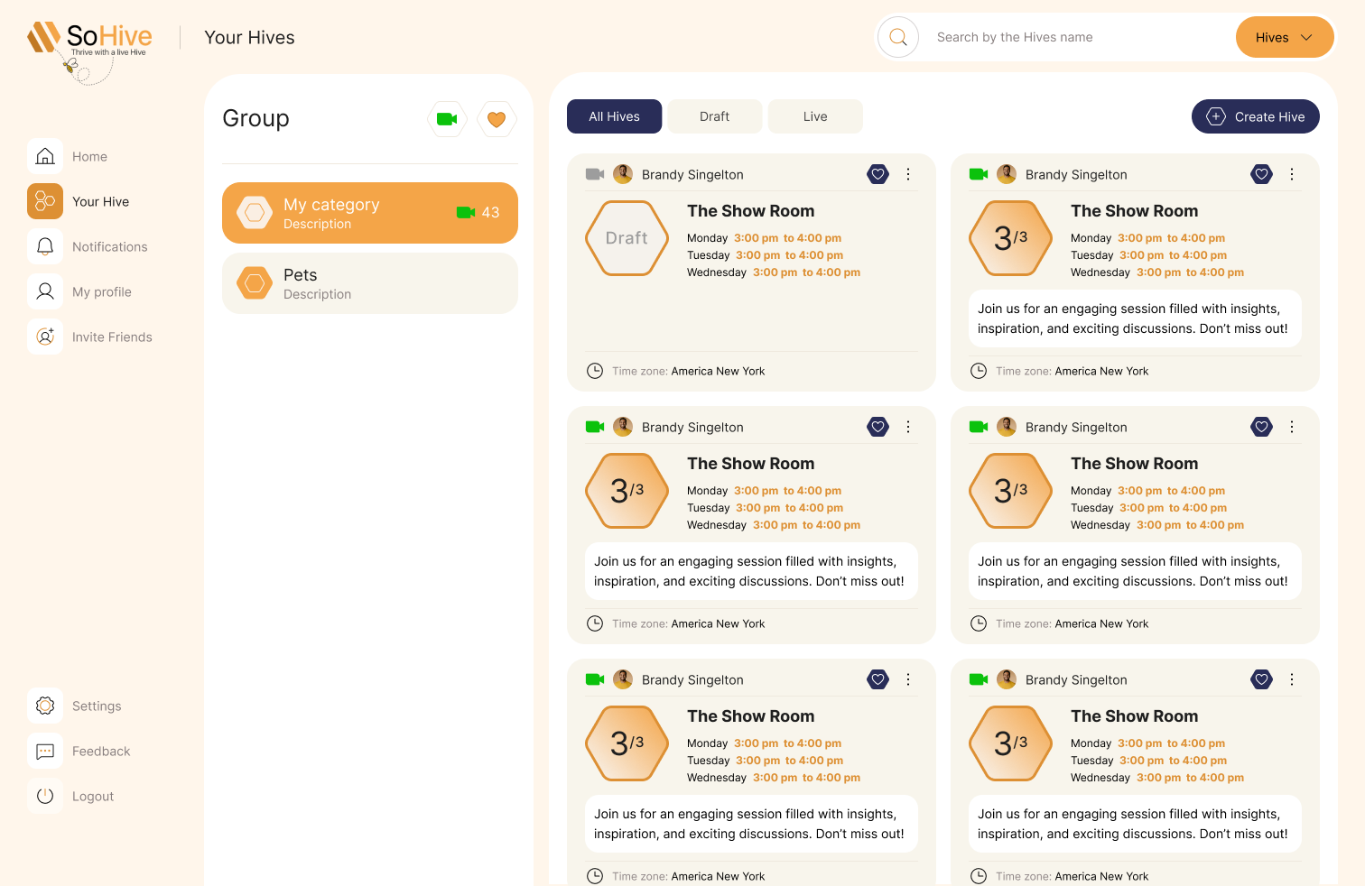Select the My category group
Viewport: 1365px width, 886px height.
[370, 213]
